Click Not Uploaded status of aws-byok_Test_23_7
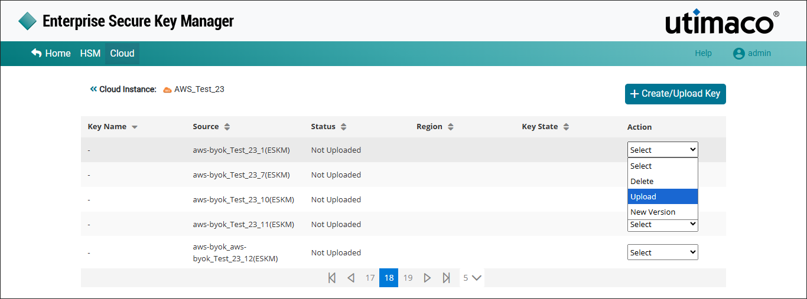The image size is (807, 299). (336, 175)
